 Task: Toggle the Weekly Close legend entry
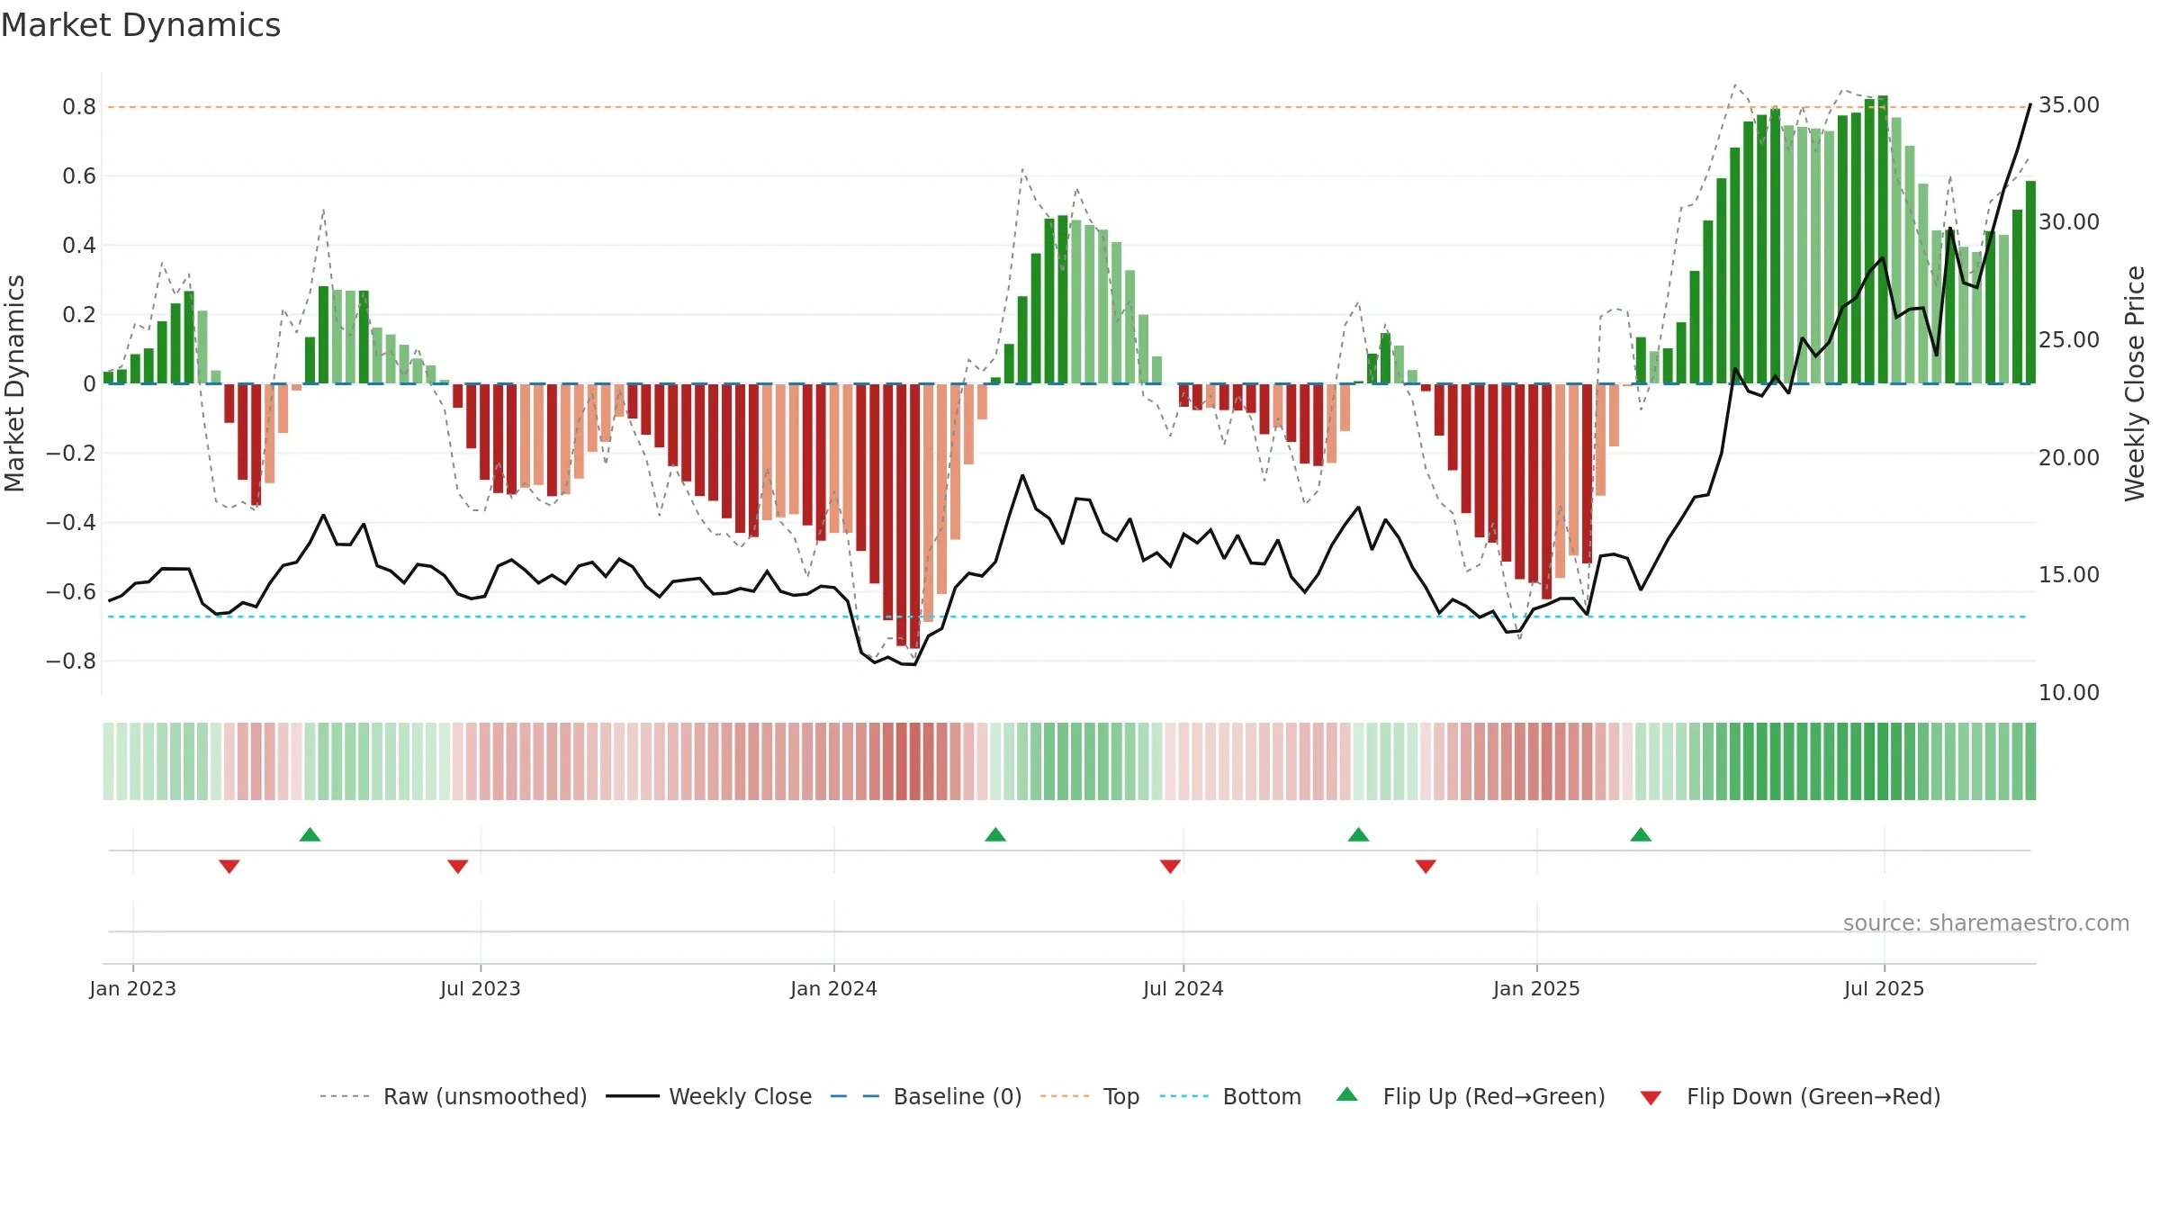point(708,1096)
